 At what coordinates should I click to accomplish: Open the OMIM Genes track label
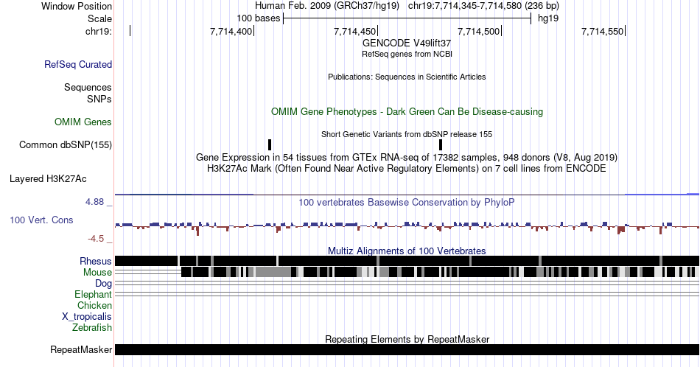[x=83, y=122]
